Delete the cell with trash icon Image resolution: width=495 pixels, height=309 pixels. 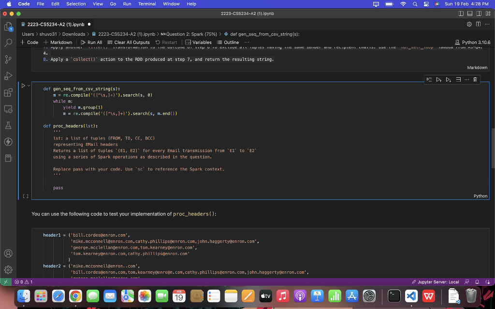475,80
